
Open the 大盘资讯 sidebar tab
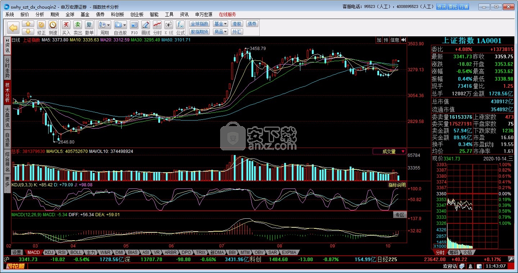coord(7,117)
